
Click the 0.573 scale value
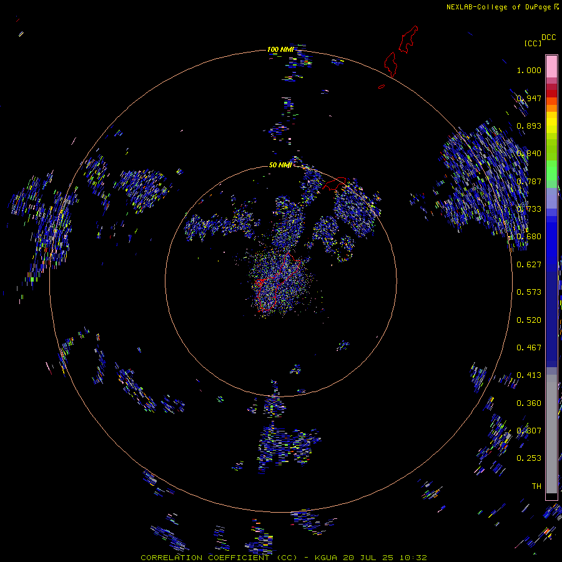pyautogui.click(x=529, y=292)
